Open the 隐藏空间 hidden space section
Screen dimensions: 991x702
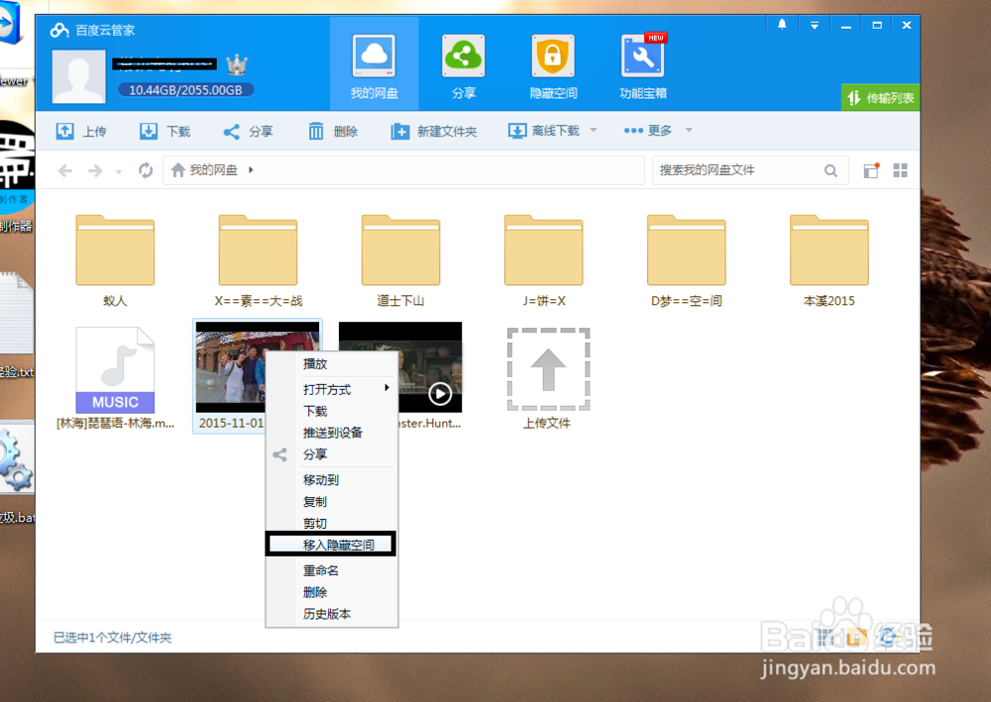(x=552, y=56)
